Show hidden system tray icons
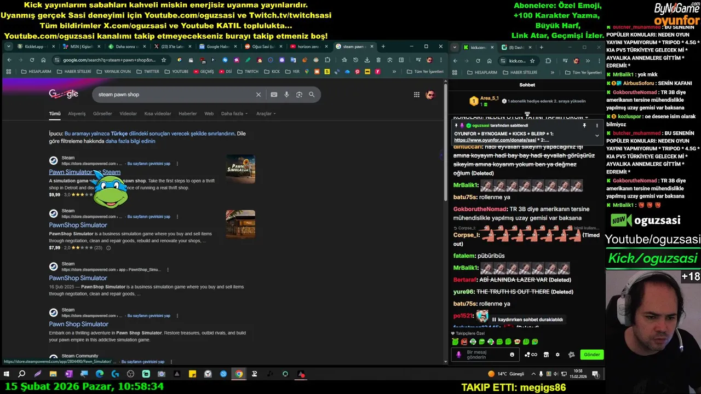Screen dimensions: 701x394 [x=534, y=374]
